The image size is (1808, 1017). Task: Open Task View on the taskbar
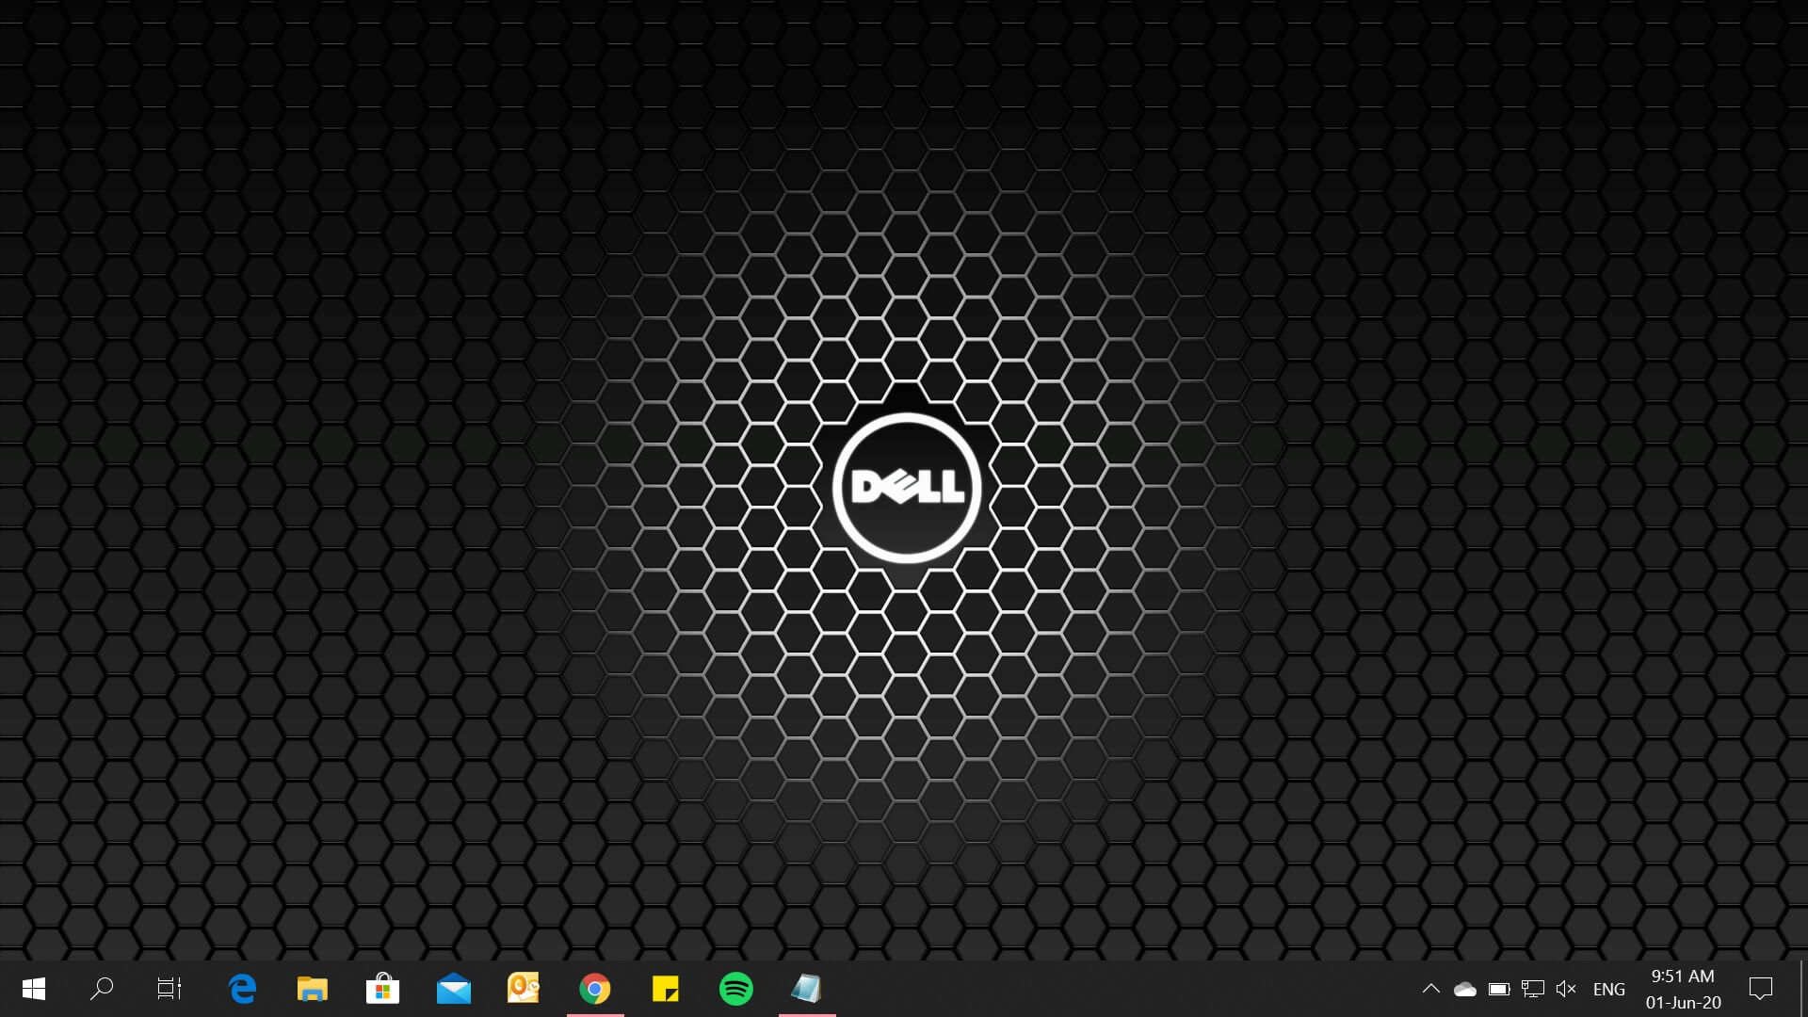(169, 989)
